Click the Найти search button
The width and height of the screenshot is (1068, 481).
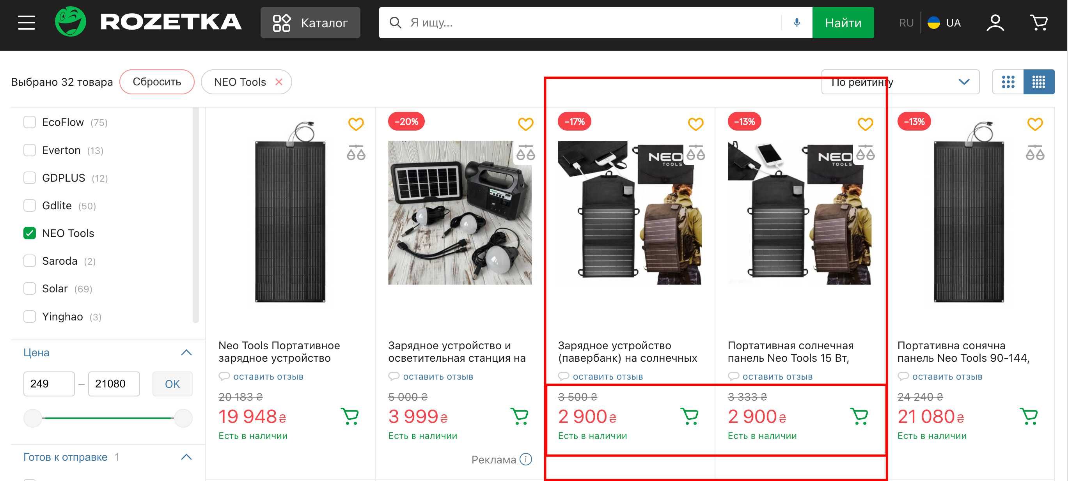843,22
